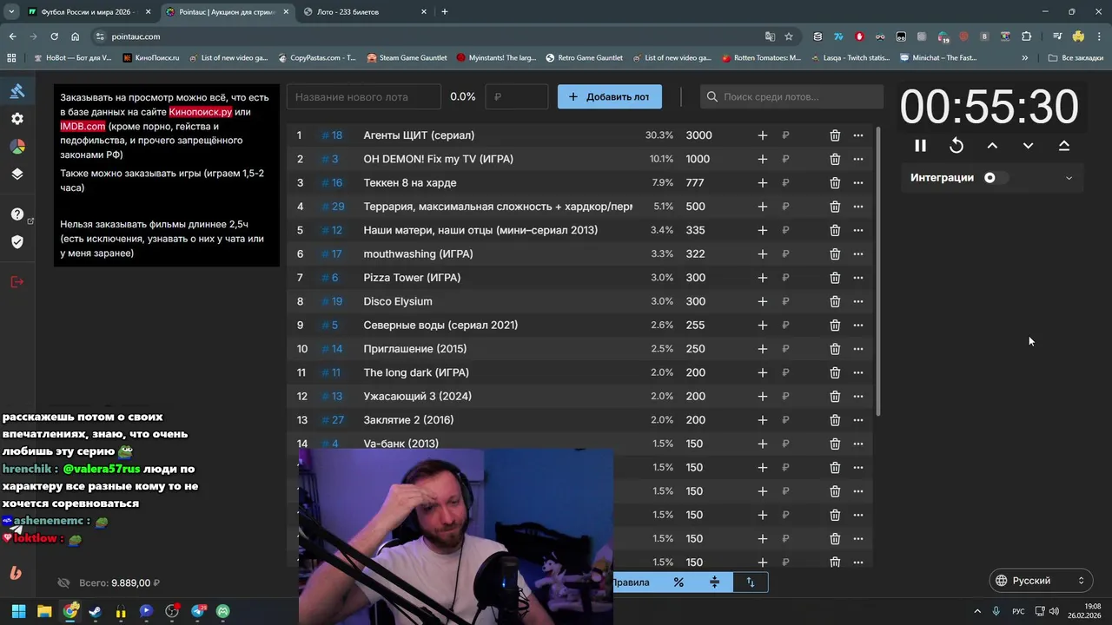This screenshot has height=625, width=1112.
Task: Open the shield checkmark icon in sidebar
Action: click(17, 241)
